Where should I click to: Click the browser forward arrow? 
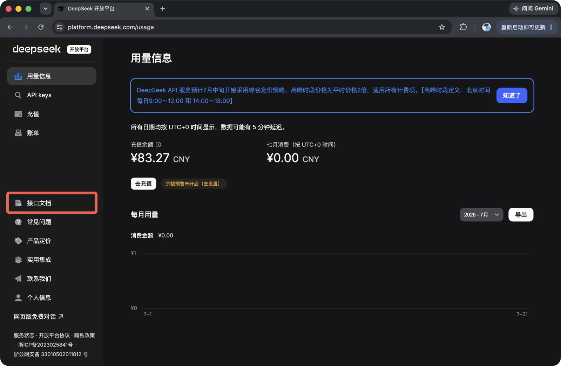pyautogui.click(x=25, y=27)
